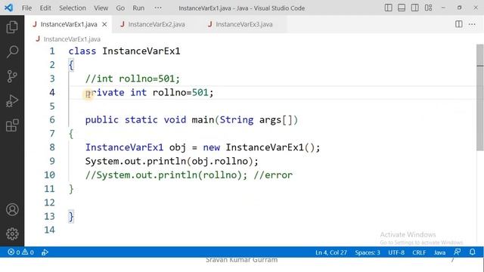The image size is (484, 272).
Task: Open the Manage gear icon
Action: pyautogui.click(x=12, y=233)
